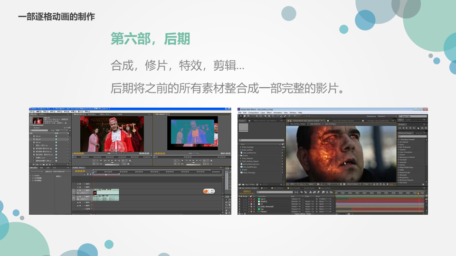Open the Graph Editor in After Effects timeline
Image resolution: width=456 pixels, height=256 pixels.
pyautogui.click(x=331, y=192)
